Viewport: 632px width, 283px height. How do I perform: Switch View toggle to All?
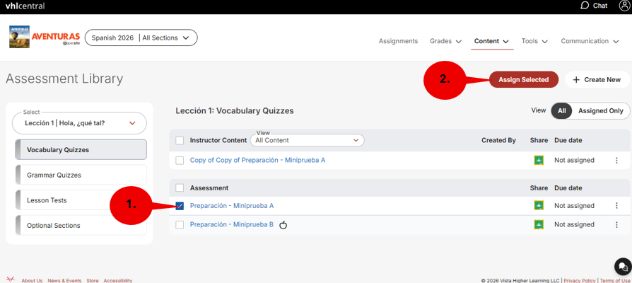(561, 111)
